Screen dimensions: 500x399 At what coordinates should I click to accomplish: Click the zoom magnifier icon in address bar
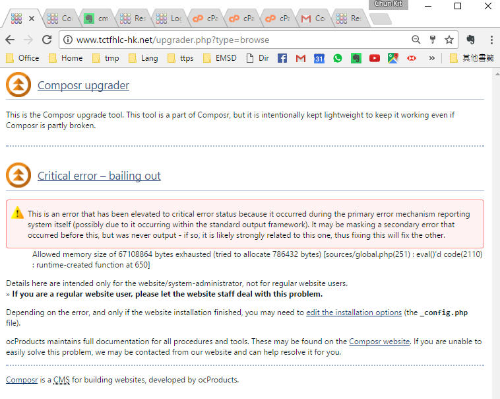point(416,40)
